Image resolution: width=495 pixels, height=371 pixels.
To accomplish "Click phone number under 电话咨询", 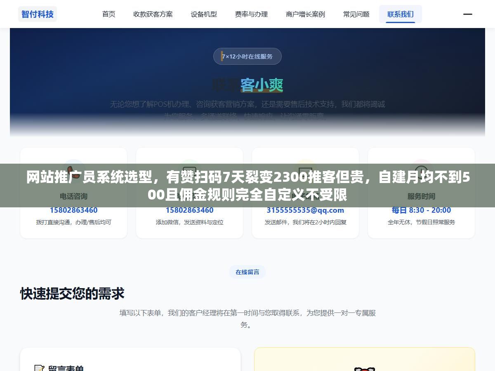I will coord(73,210).
